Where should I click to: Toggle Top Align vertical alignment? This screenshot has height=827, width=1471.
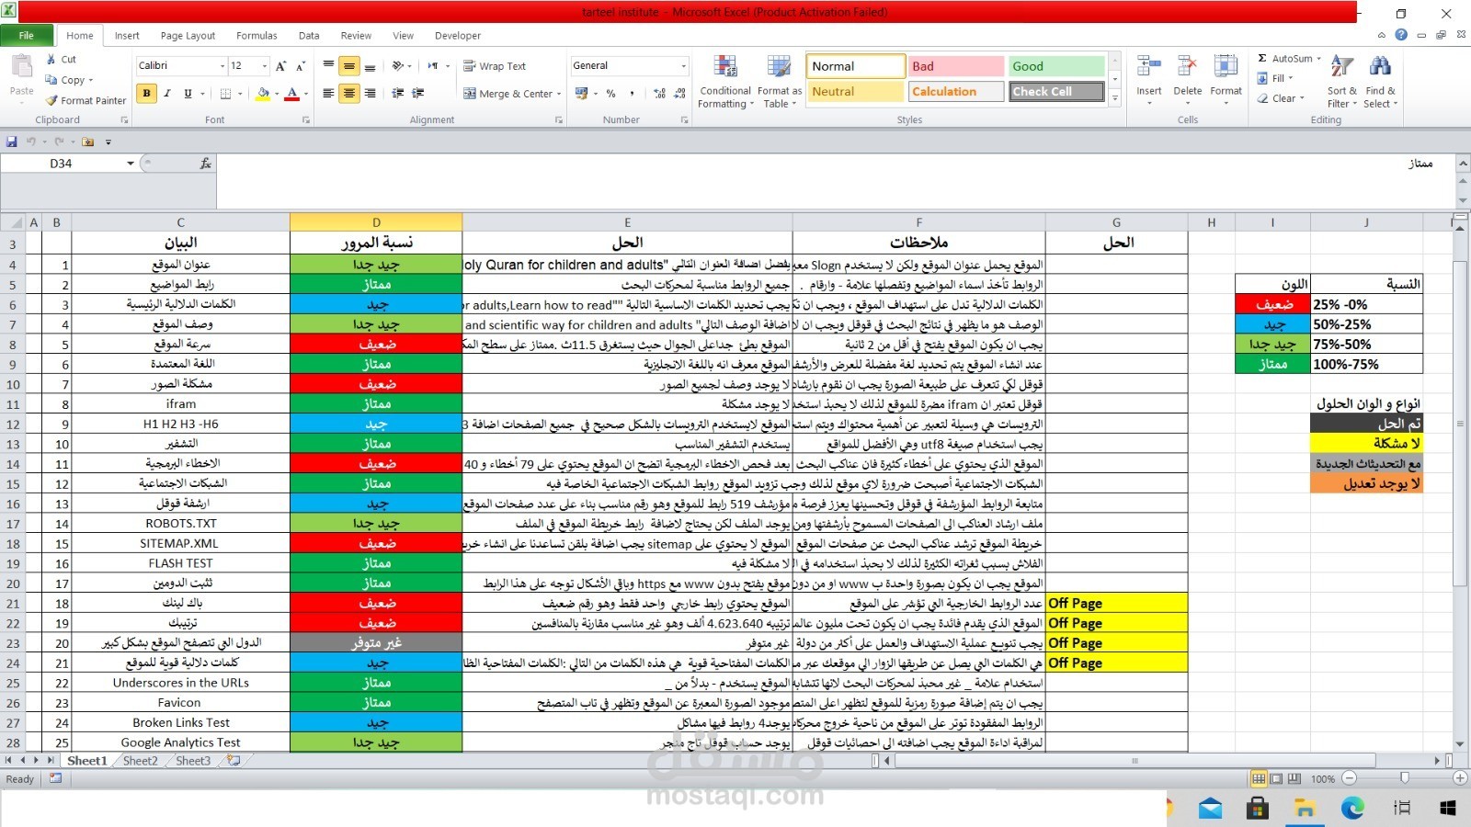pos(328,66)
